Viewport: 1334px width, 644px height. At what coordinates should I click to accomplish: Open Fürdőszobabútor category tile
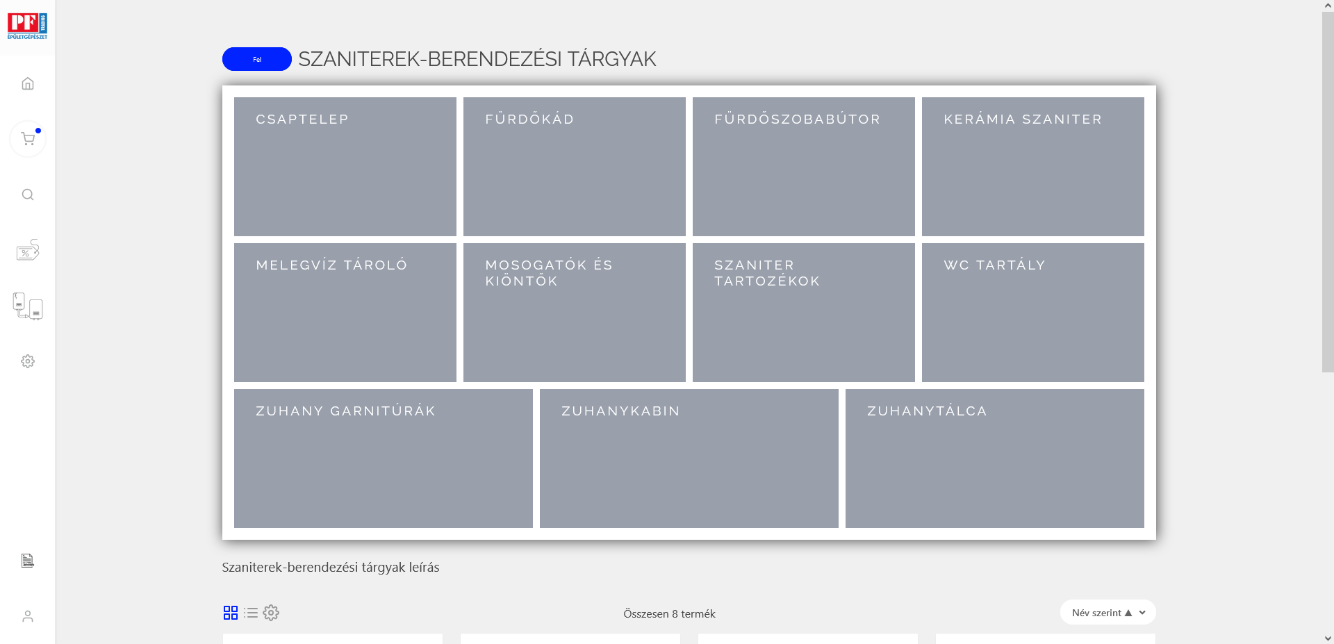click(804, 167)
